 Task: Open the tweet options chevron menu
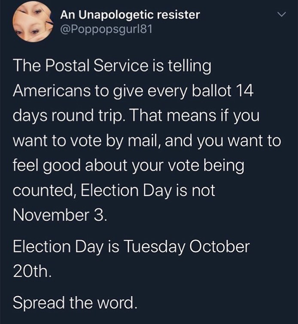click(x=282, y=15)
